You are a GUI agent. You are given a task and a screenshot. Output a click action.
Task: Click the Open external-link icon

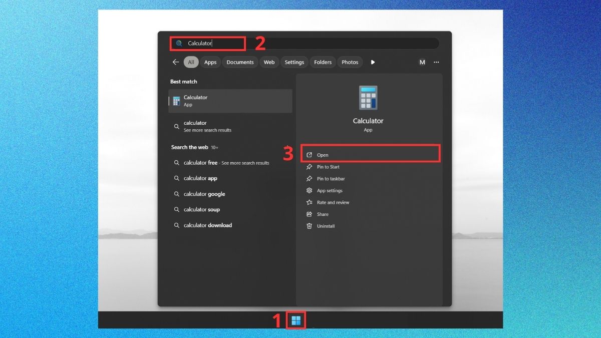309,155
